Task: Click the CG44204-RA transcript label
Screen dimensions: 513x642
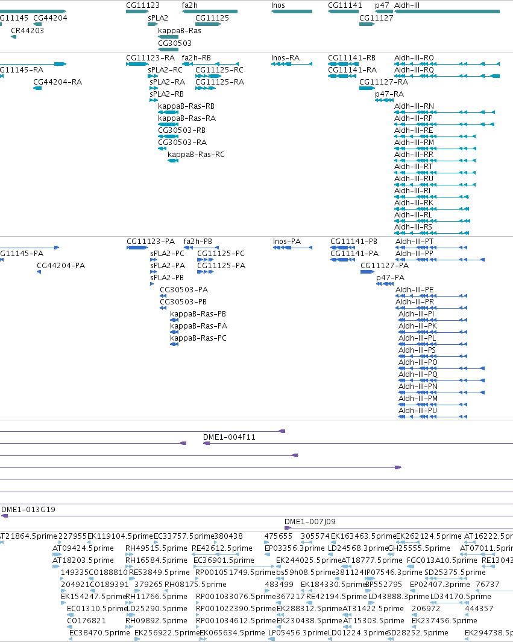Action: pyautogui.click(x=58, y=82)
